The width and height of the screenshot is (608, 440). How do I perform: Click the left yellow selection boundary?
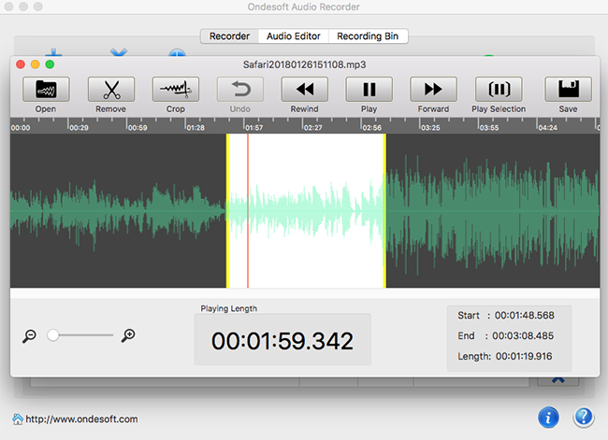(x=227, y=210)
